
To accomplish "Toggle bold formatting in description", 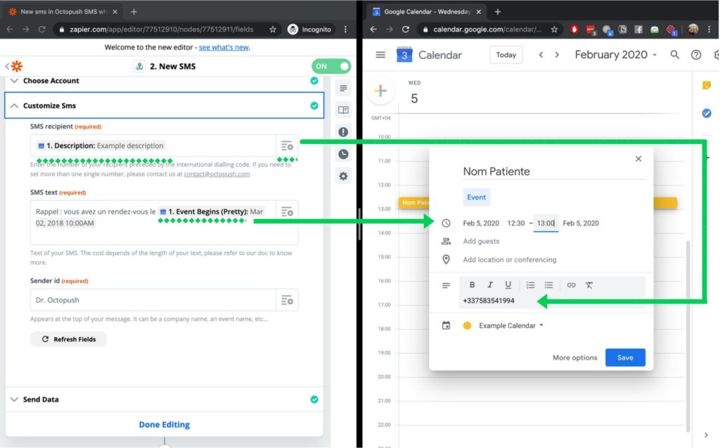I will (472, 285).
